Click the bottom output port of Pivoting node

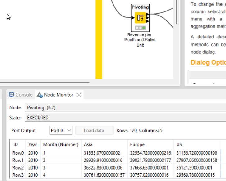(148, 21)
